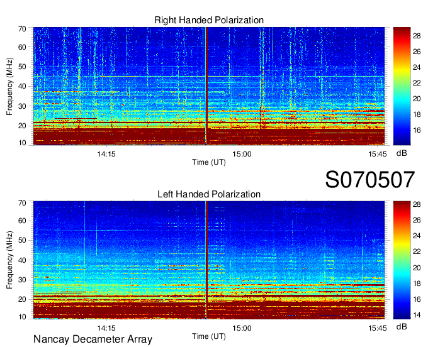Screen dimensions: 428x347
Task: Click the 'S070507' label
Action: click(x=370, y=180)
